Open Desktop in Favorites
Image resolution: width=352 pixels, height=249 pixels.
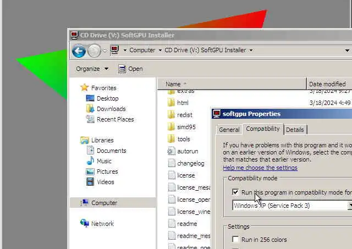[x=102, y=98]
